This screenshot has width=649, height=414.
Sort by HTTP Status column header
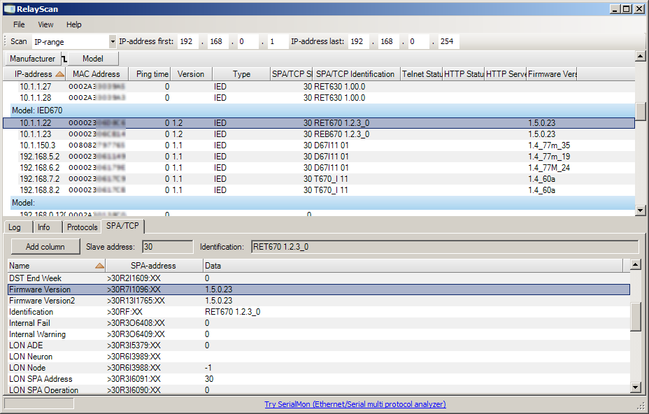pyautogui.click(x=464, y=74)
